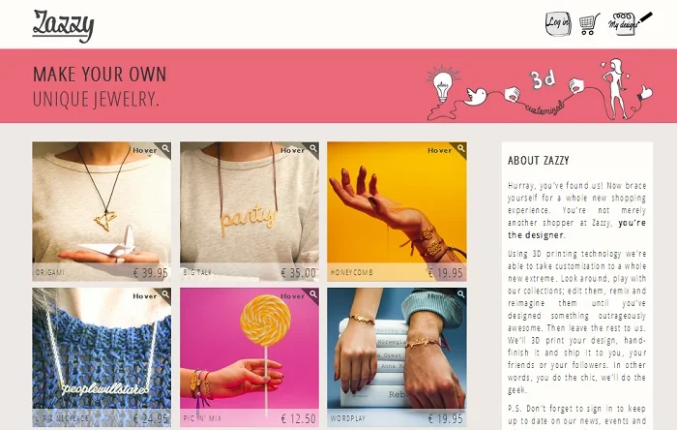Open the shopping cart icon

[x=589, y=24]
